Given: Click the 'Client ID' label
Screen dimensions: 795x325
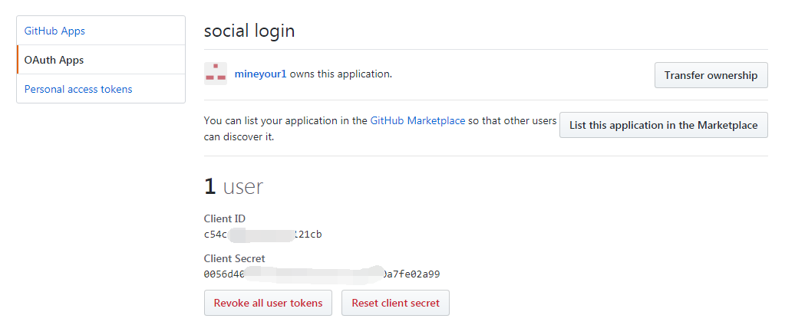Looking at the screenshot, I should coord(225,218).
